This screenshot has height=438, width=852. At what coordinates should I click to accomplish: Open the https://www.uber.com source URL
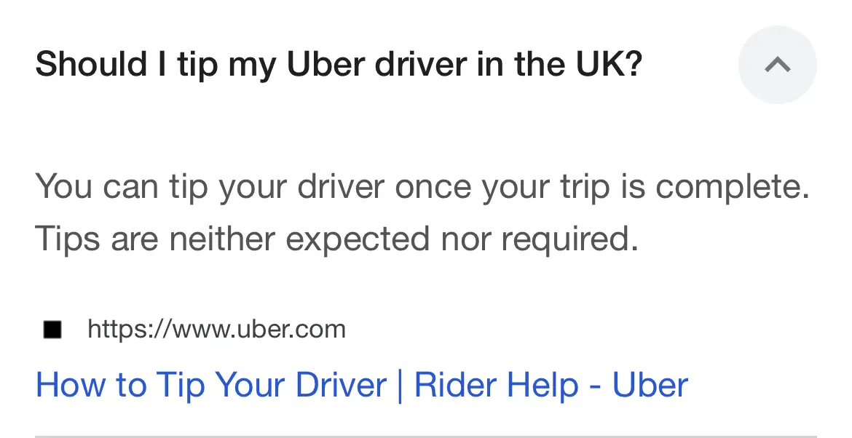tap(216, 329)
